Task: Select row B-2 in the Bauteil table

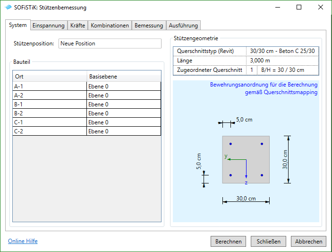Action: (50, 113)
